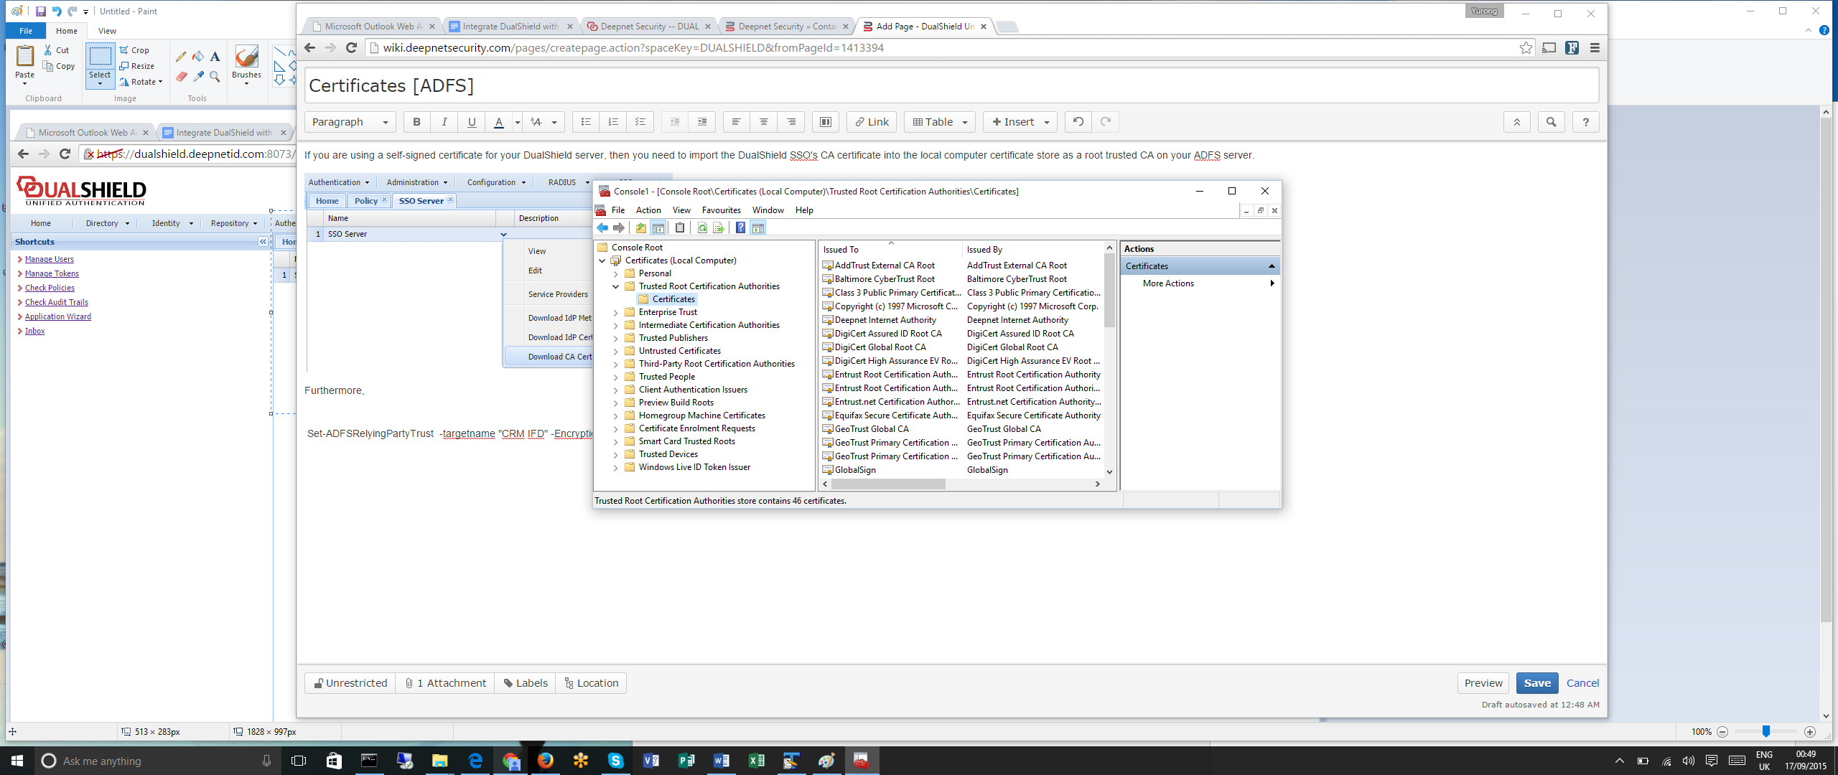Open the Paragraph style dropdown
Viewport: 1838px width, 775px height.
coord(350,122)
